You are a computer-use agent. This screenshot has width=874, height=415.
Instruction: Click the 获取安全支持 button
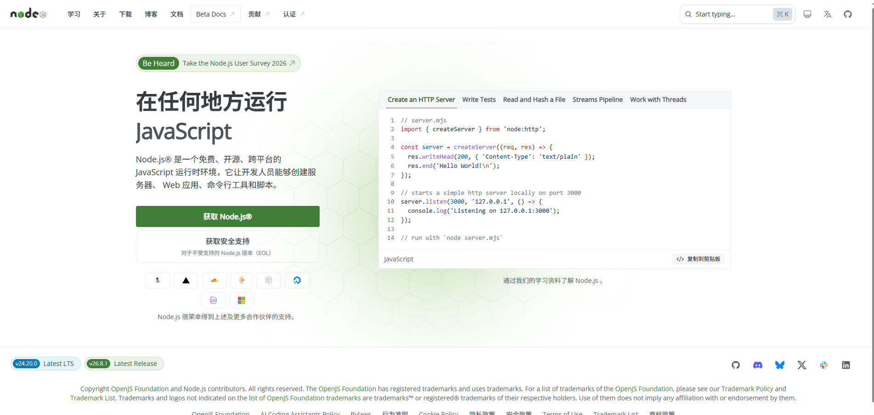click(x=228, y=247)
